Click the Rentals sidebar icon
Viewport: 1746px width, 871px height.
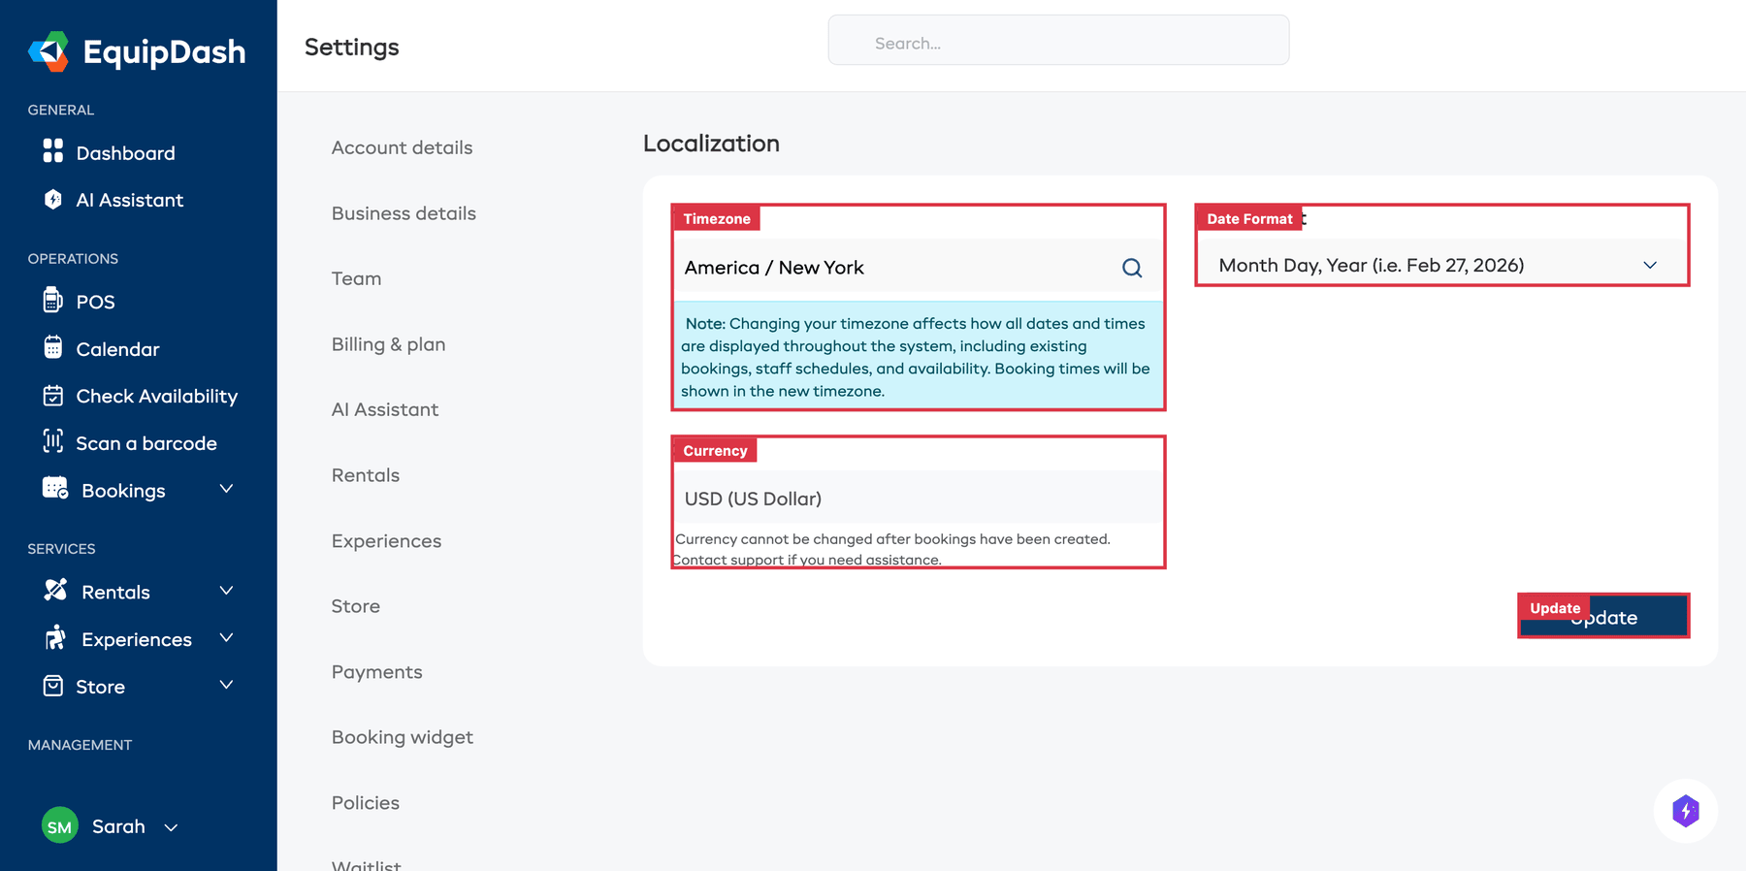[x=55, y=590]
